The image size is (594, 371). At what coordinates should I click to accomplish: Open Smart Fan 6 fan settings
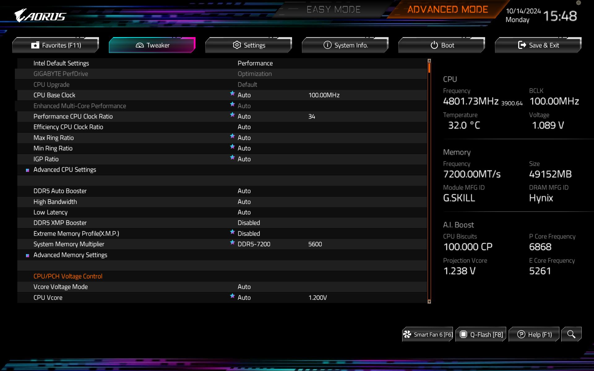[428, 335]
